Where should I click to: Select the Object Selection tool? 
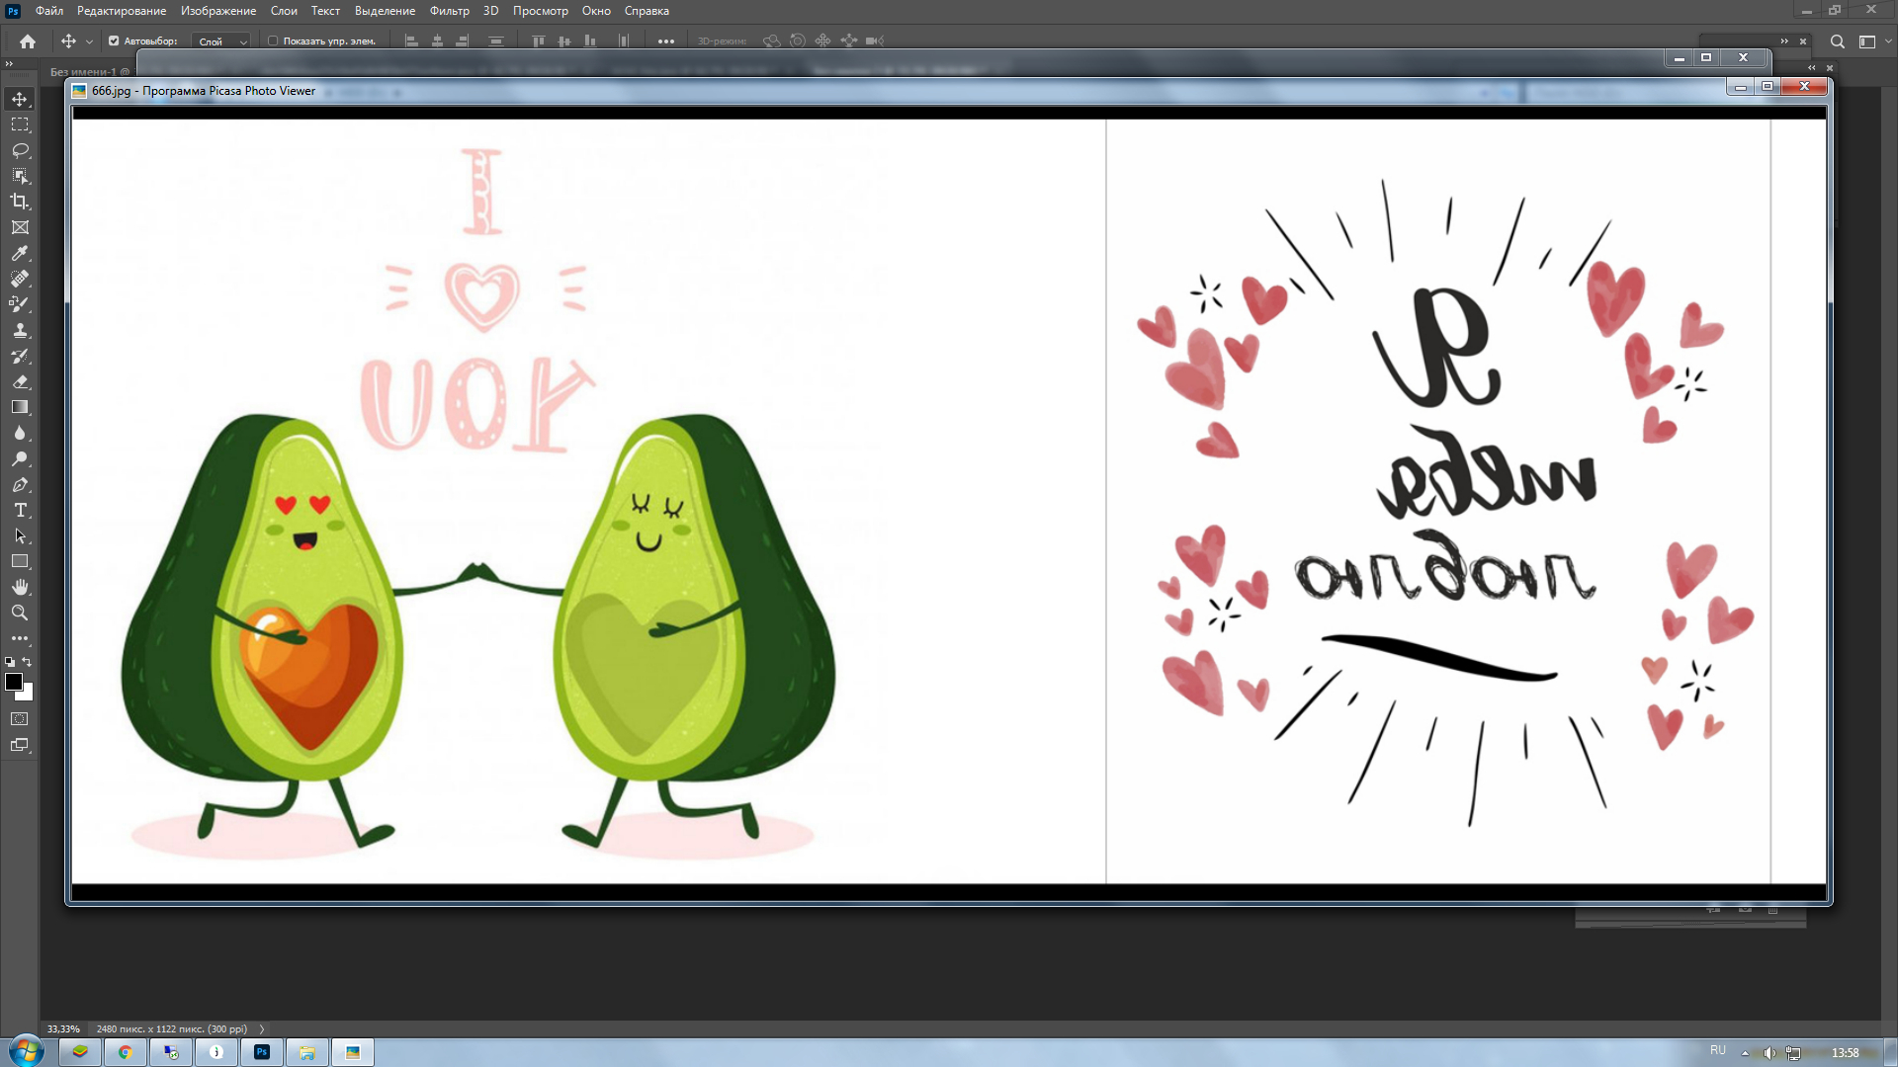tap(20, 176)
